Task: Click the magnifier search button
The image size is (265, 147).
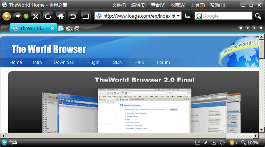Action: [x=258, y=16]
